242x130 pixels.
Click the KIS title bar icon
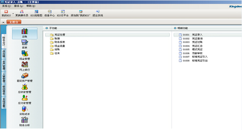tap(2, 2)
